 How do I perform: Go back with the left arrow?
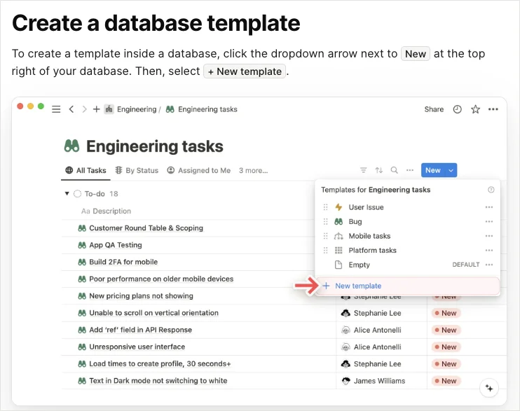[x=71, y=109]
